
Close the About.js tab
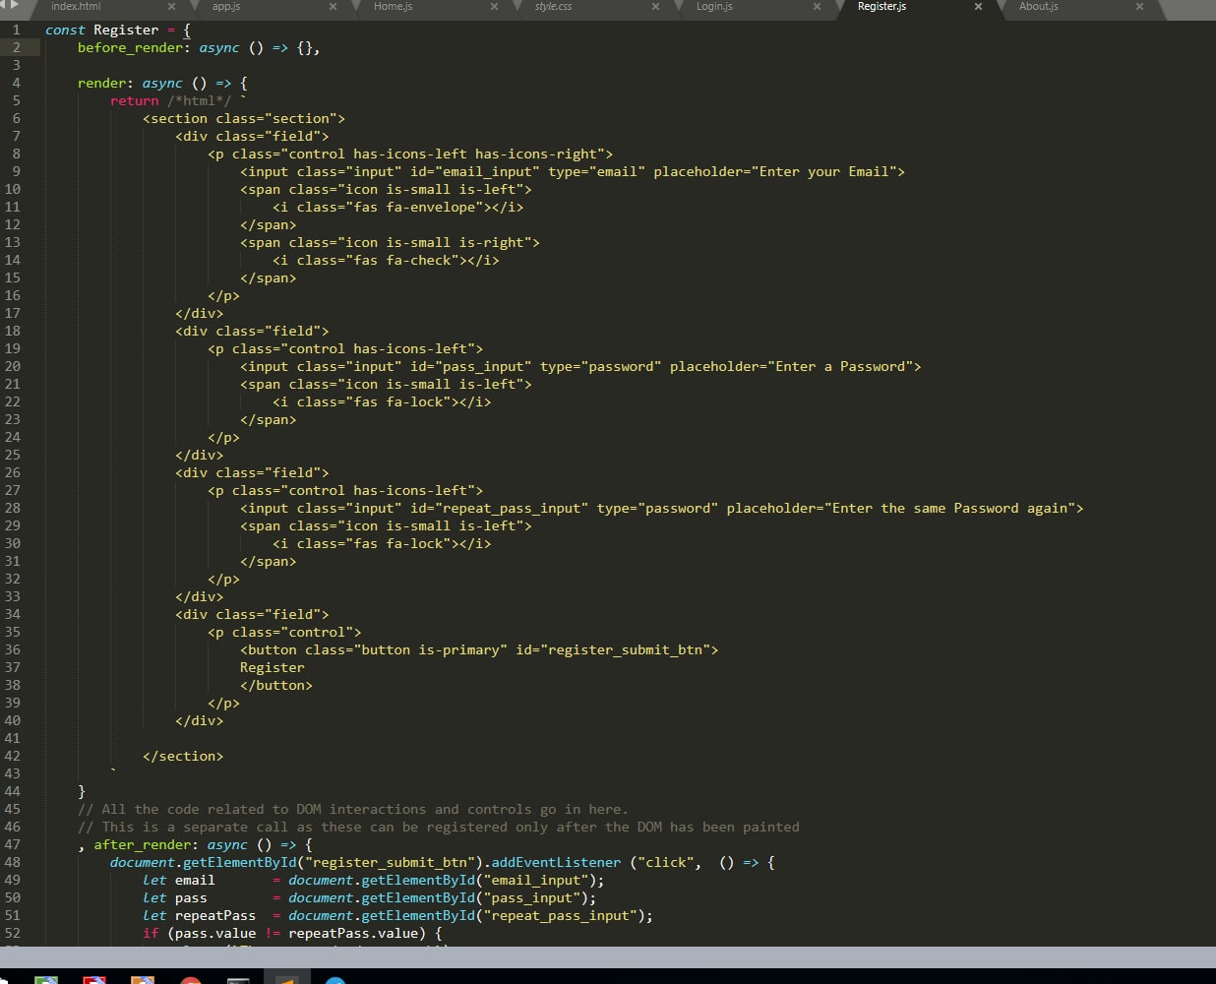[1139, 7]
